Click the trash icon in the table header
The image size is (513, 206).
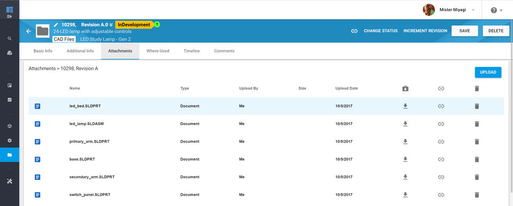tap(477, 88)
